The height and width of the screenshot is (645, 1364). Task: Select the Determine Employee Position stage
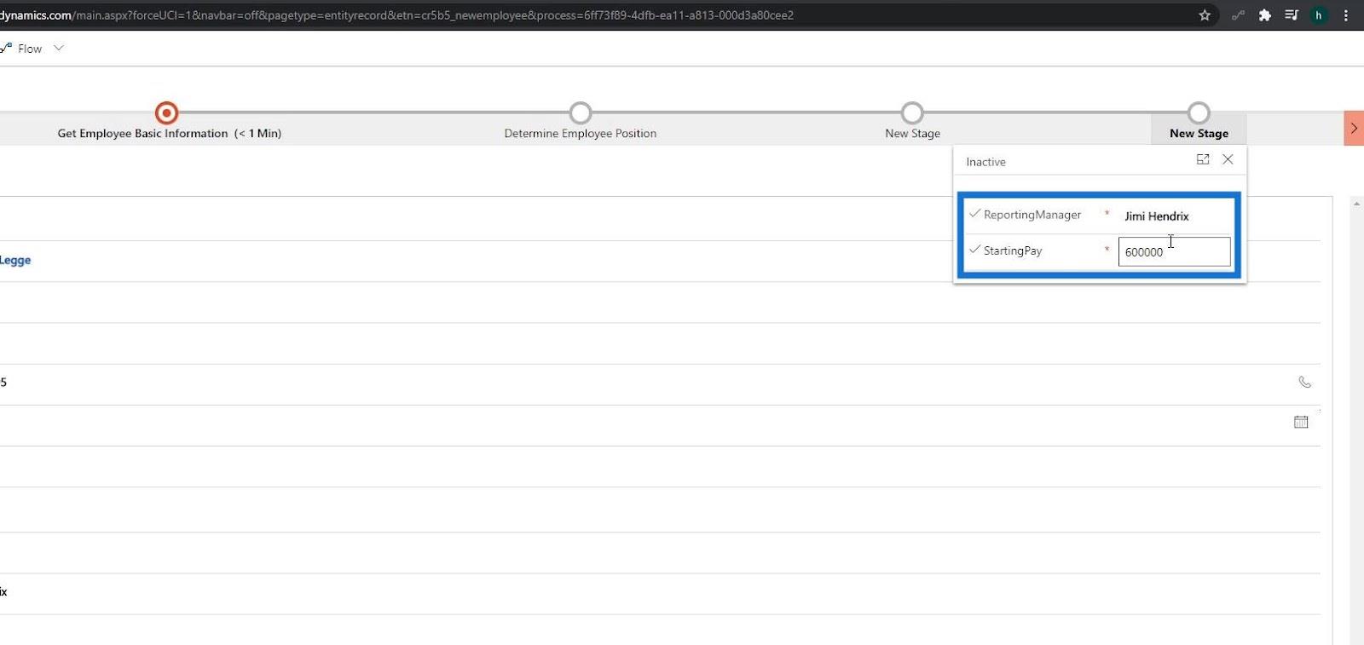click(581, 134)
